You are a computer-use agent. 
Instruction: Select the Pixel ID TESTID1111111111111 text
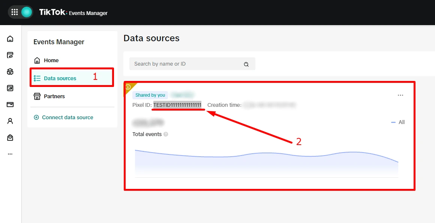pos(177,105)
